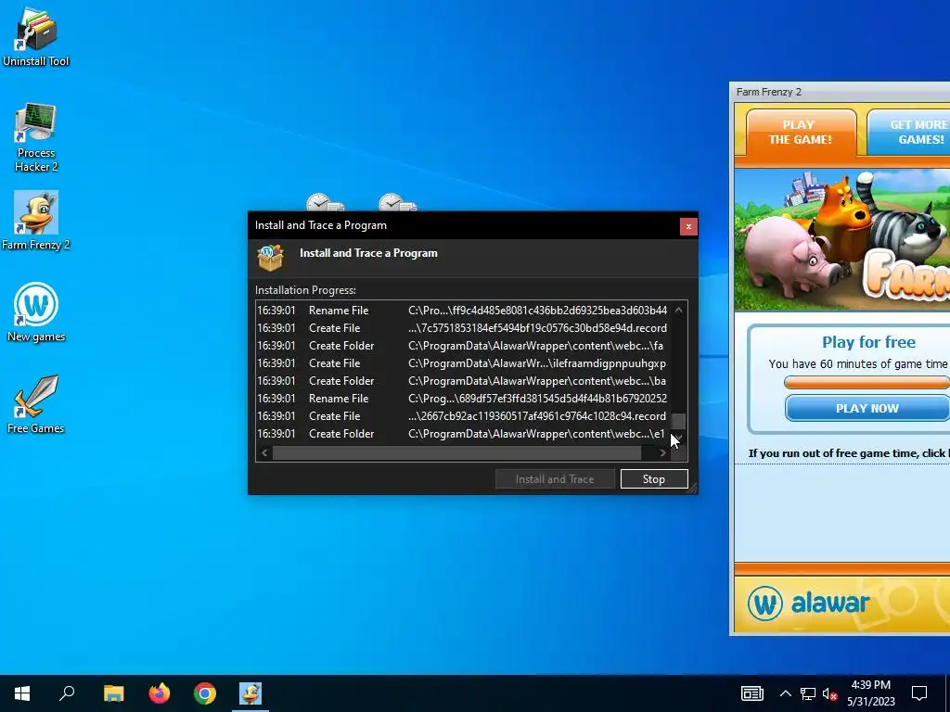
Task: Switch to the Farm Frenzy duck taskbar app
Action: click(x=250, y=693)
